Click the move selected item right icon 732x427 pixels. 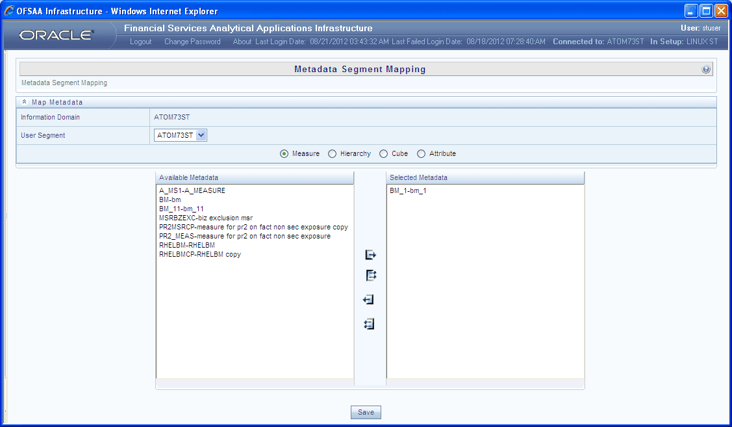pos(370,255)
